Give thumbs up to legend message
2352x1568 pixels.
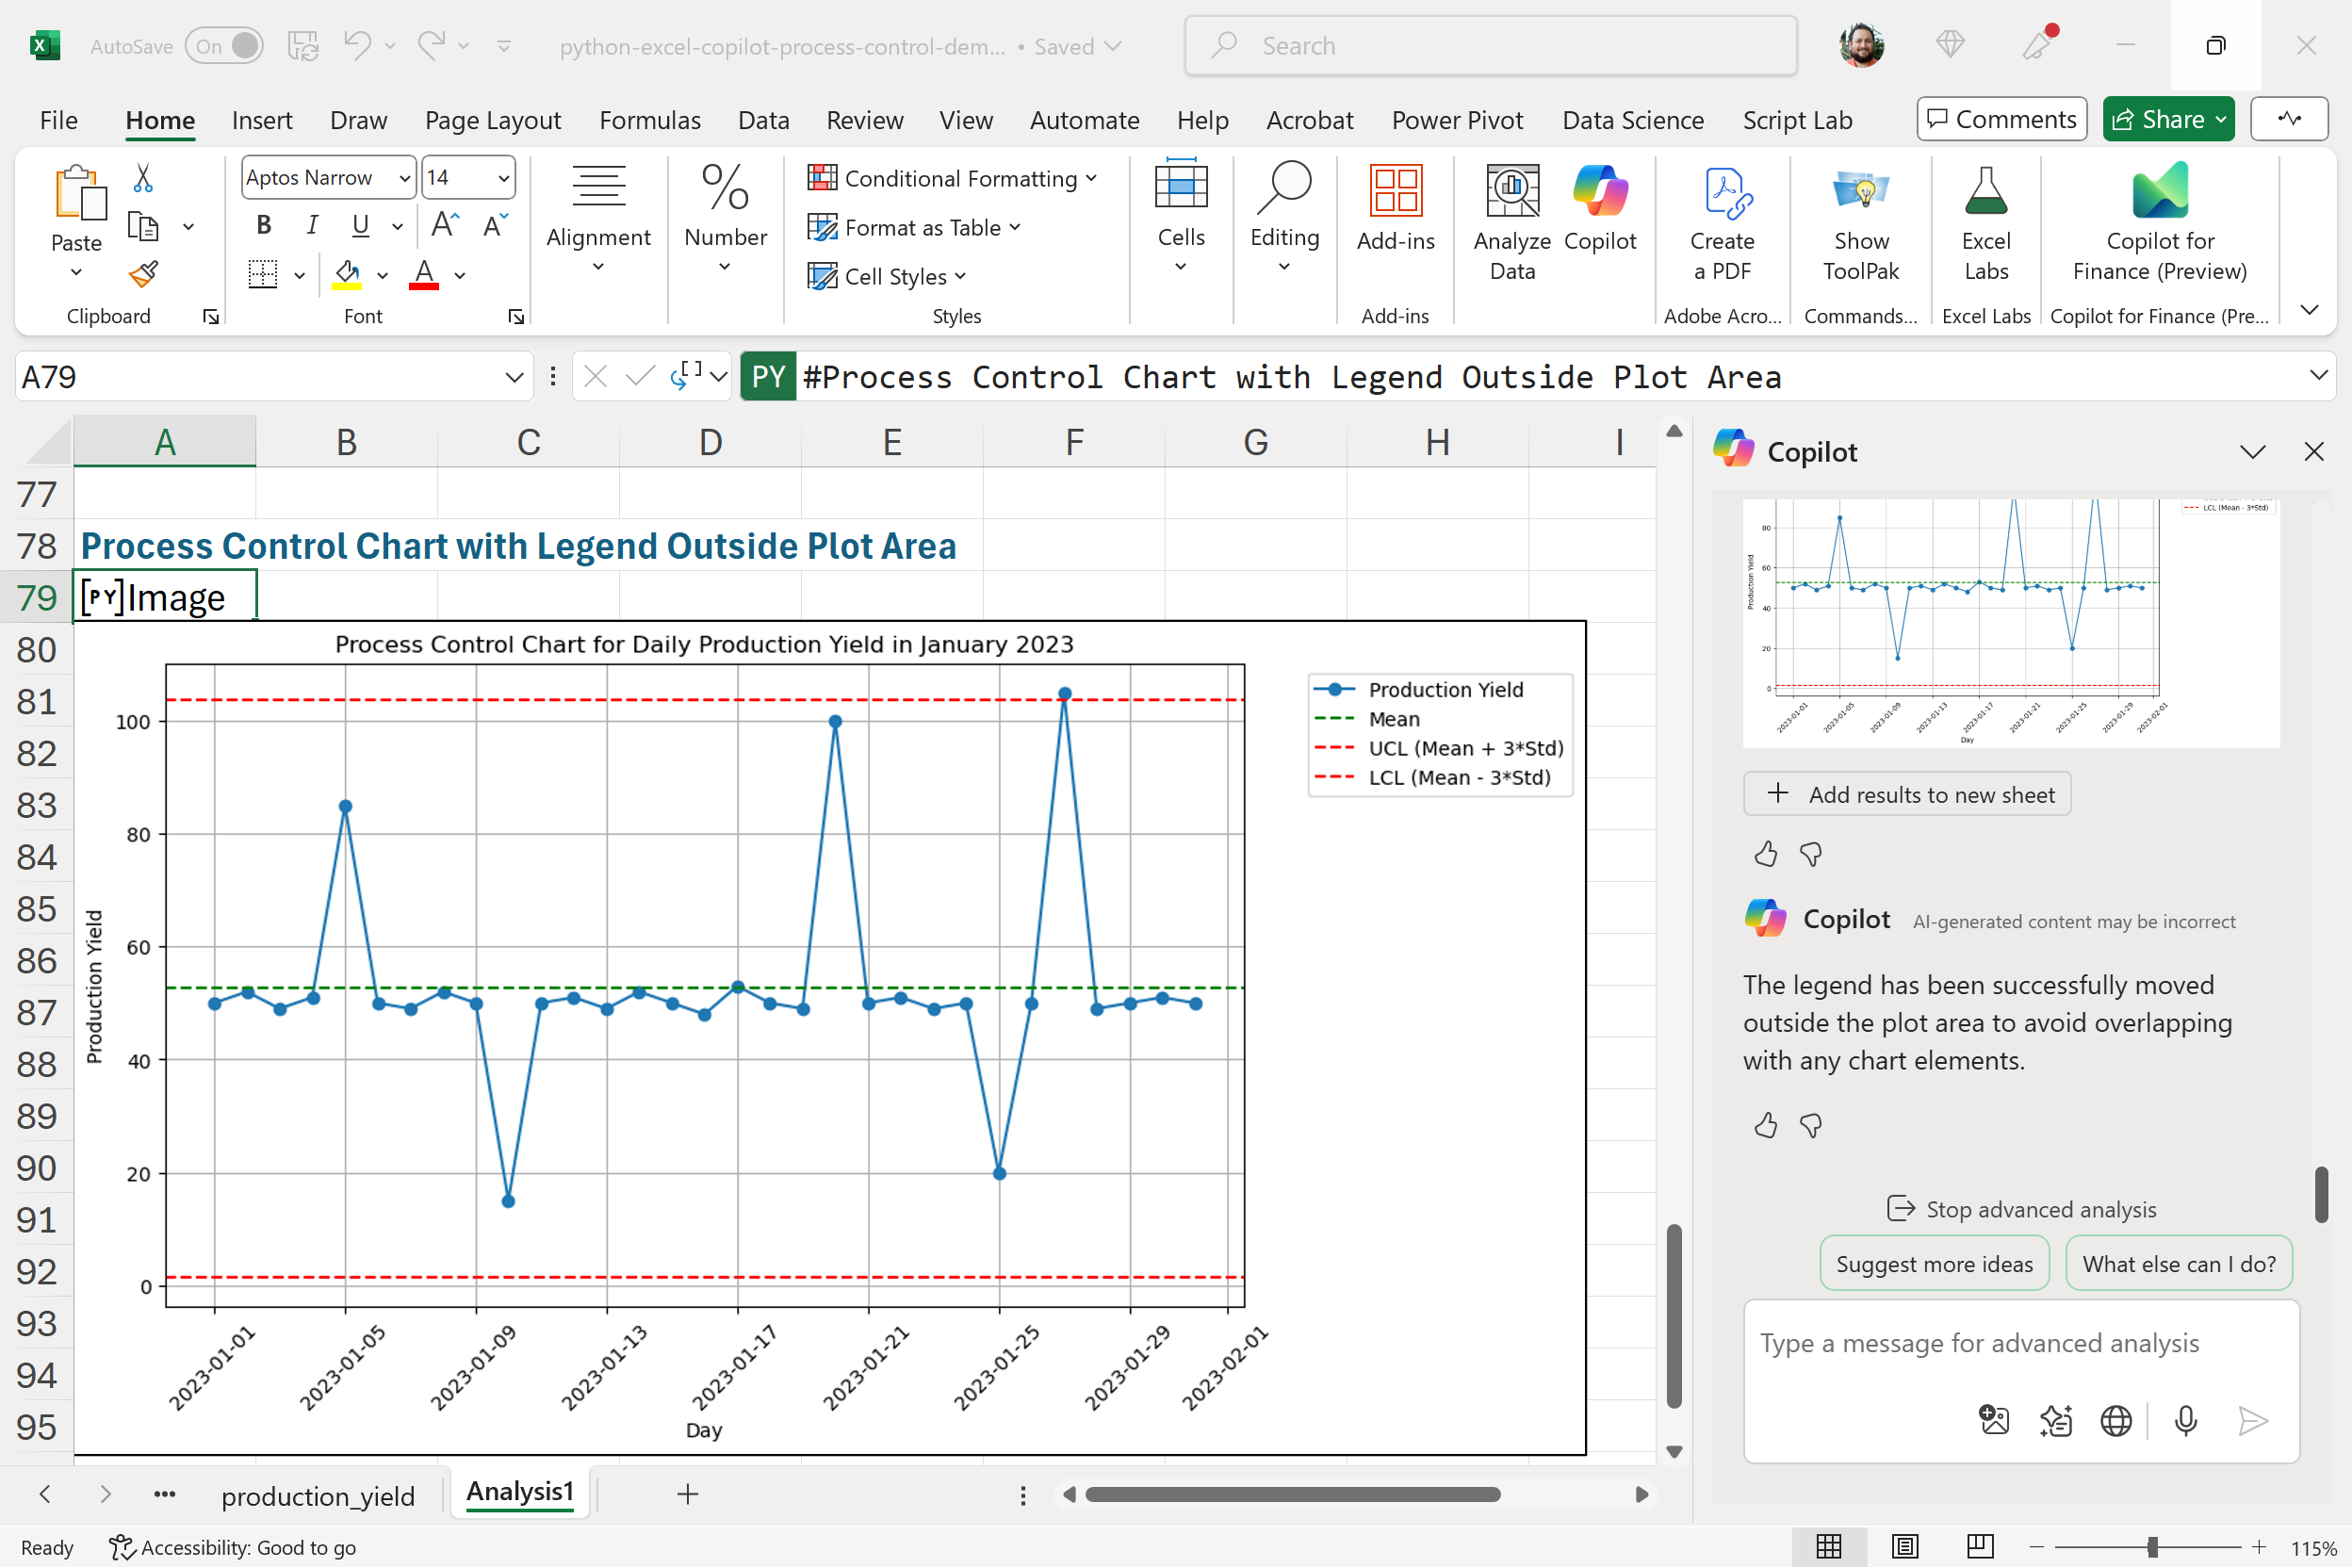[1765, 1126]
